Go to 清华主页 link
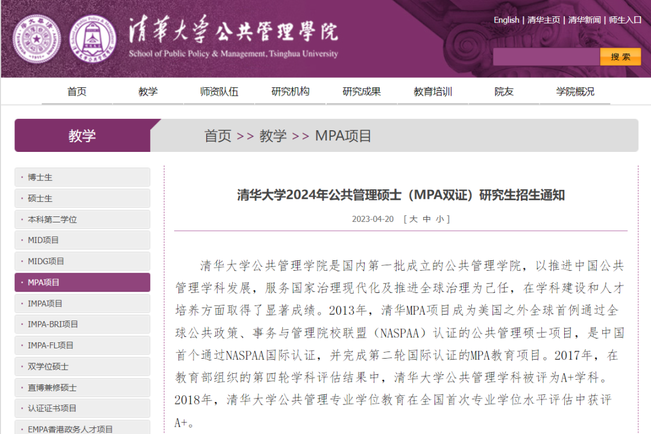The height and width of the screenshot is (434, 651). 544,20
